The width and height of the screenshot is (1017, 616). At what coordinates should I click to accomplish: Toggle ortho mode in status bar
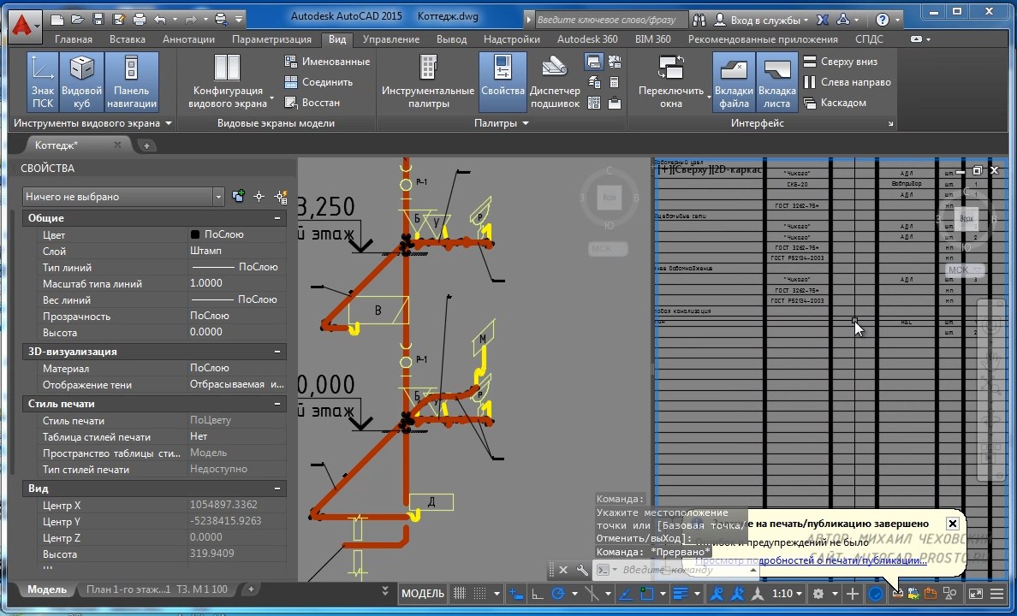pyautogui.click(x=537, y=593)
